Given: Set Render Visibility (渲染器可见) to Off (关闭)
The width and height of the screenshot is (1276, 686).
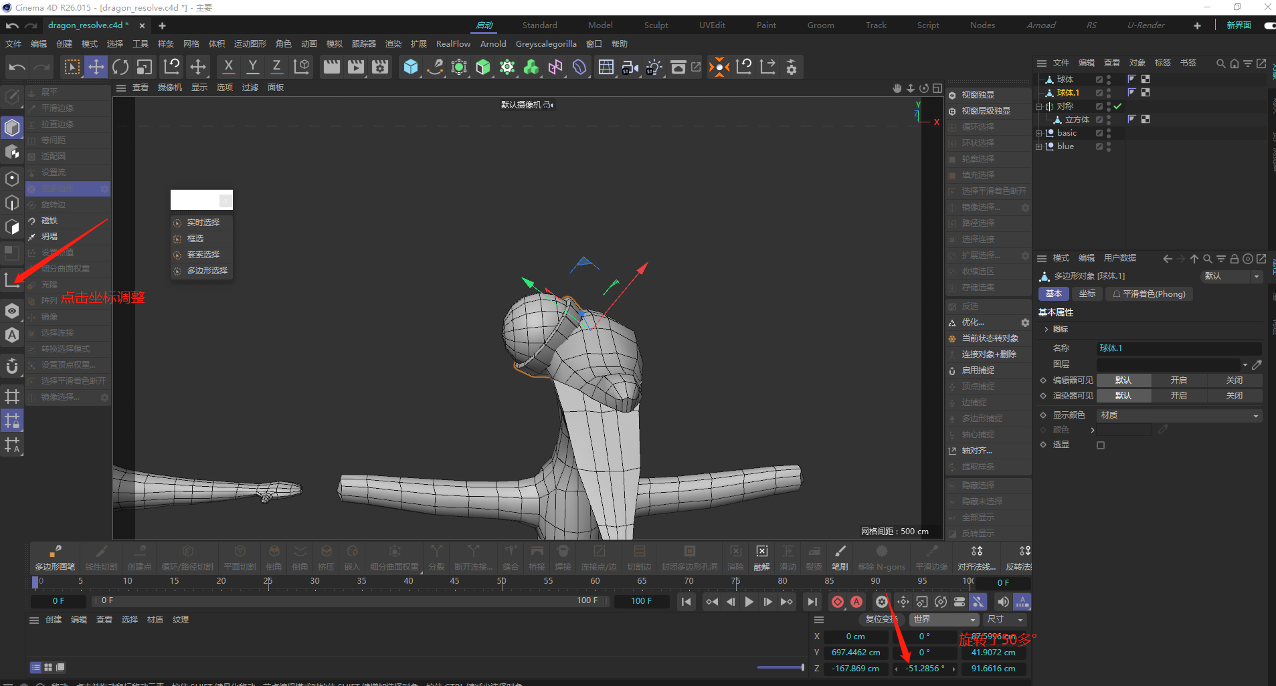Looking at the screenshot, I should [1234, 396].
